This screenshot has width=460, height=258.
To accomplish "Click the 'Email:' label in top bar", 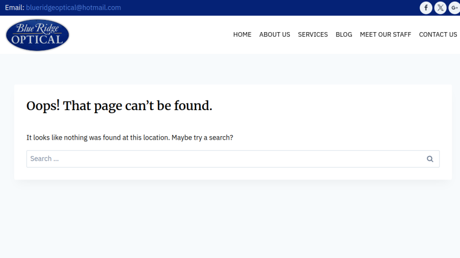I will [14, 8].
